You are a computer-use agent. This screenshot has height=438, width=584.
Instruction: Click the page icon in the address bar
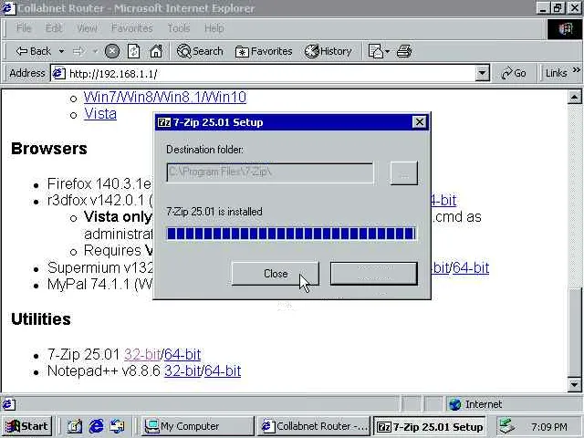point(58,73)
